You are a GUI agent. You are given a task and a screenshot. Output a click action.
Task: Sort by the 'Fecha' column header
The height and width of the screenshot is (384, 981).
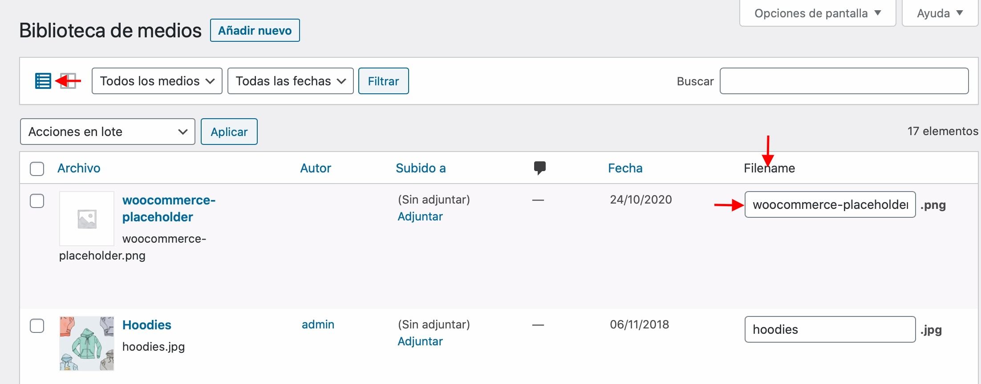point(625,168)
